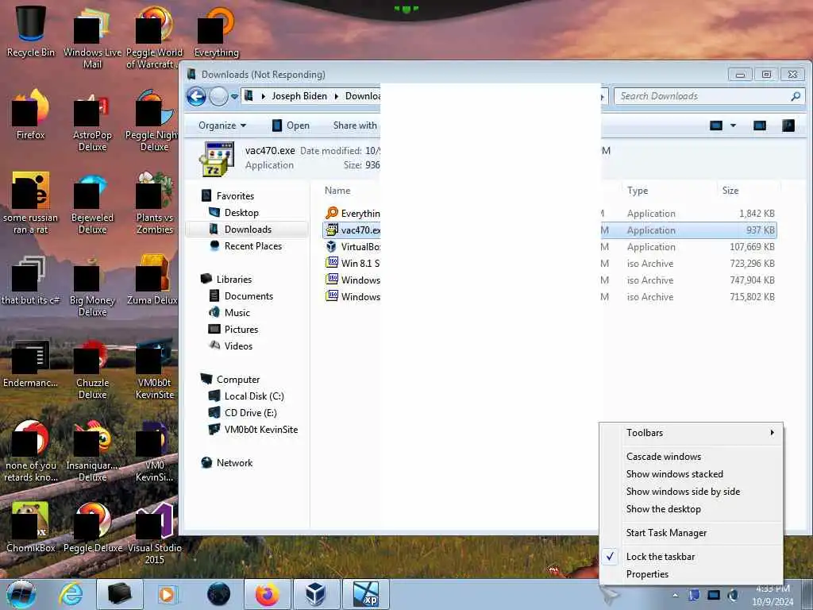Image resolution: width=813 pixels, height=610 pixels.
Task: Click Joseph Biden in the address bar
Action: (x=299, y=96)
